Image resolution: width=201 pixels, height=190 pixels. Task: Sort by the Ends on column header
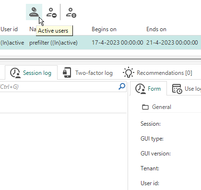coord(156,29)
